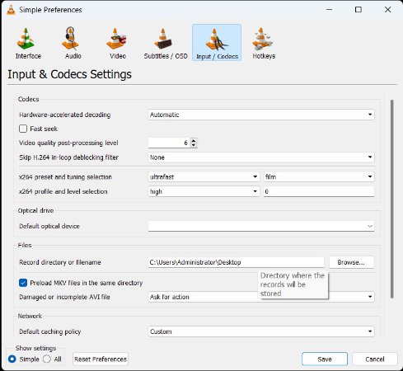Click the Reset Preferences button
Viewport: 403px width, 371px height.
(x=101, y=359)
